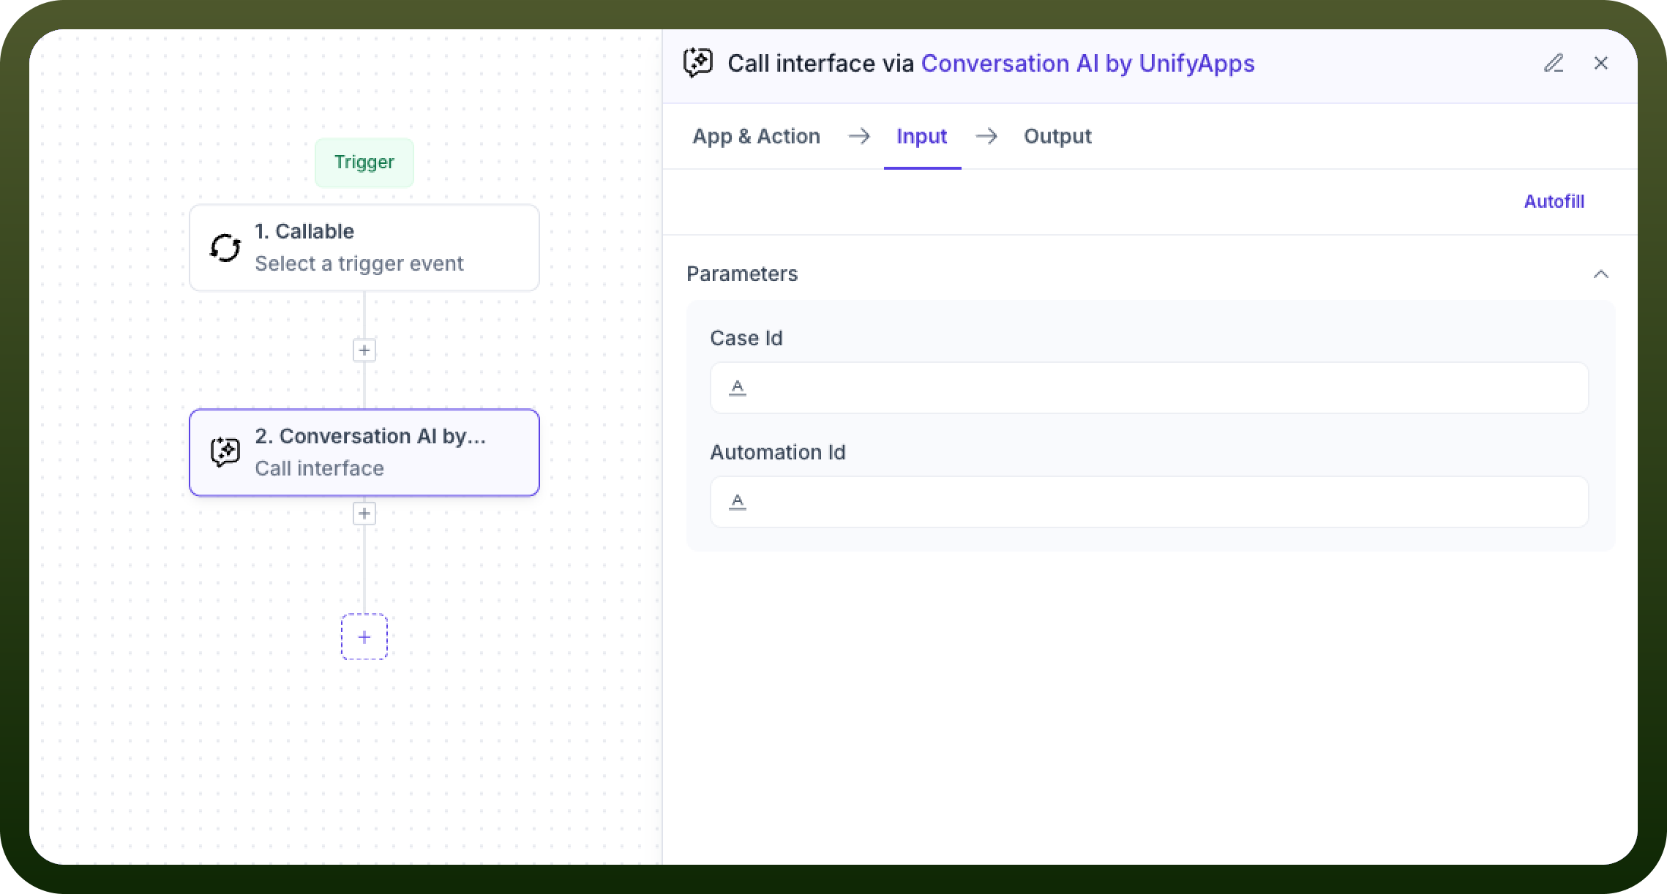Click the dashed add-step button at workflow end

(364, 636)
